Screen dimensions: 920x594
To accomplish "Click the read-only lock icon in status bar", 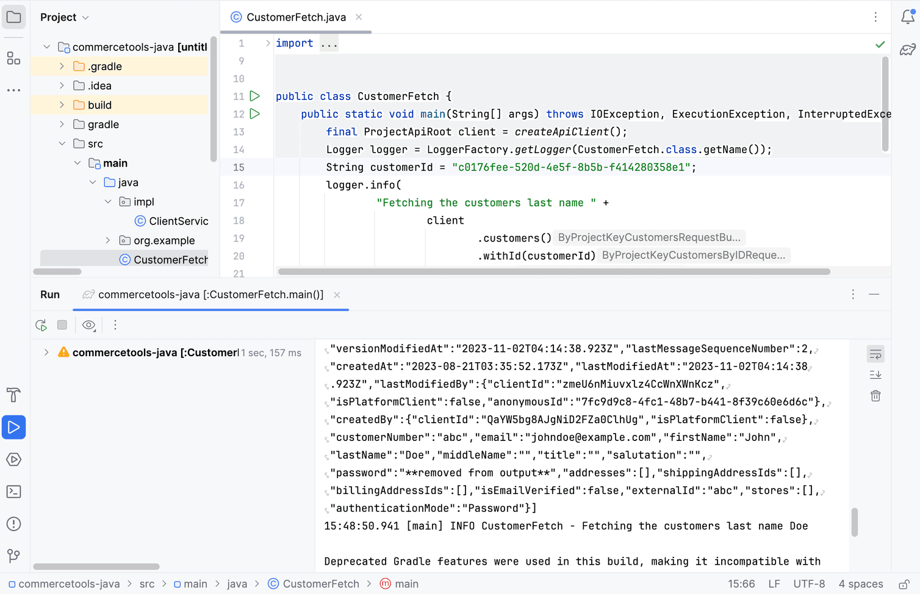I will [x=904, y=584].
